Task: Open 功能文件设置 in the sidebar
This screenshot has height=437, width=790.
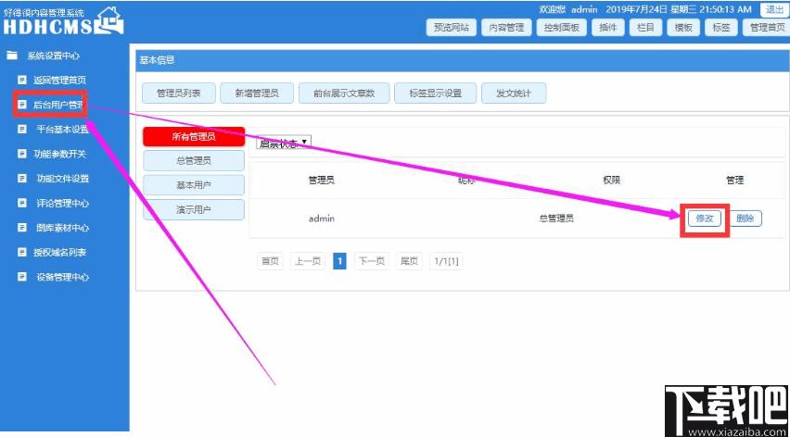Action: pyautogui.click(x=62, y=179)
